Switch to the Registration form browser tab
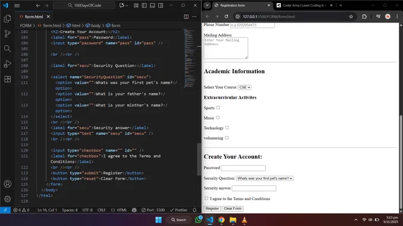 [242, 5]
